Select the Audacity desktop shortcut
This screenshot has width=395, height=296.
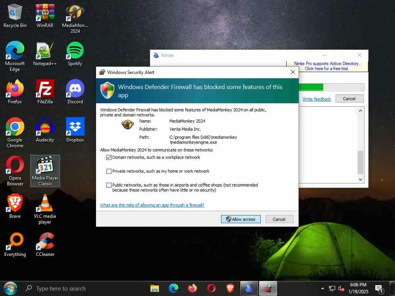tap(45, 130)
